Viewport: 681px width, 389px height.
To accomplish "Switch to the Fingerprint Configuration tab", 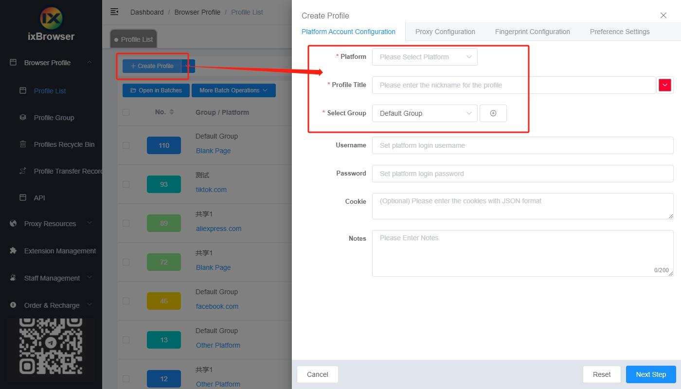I will 532,32.
